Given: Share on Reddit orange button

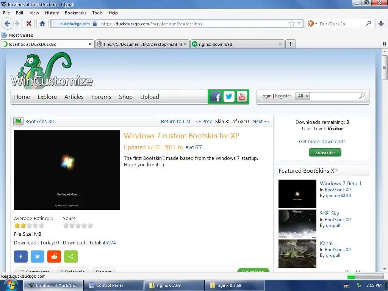Looking at the screenshot, I should [x=54, y=257].
